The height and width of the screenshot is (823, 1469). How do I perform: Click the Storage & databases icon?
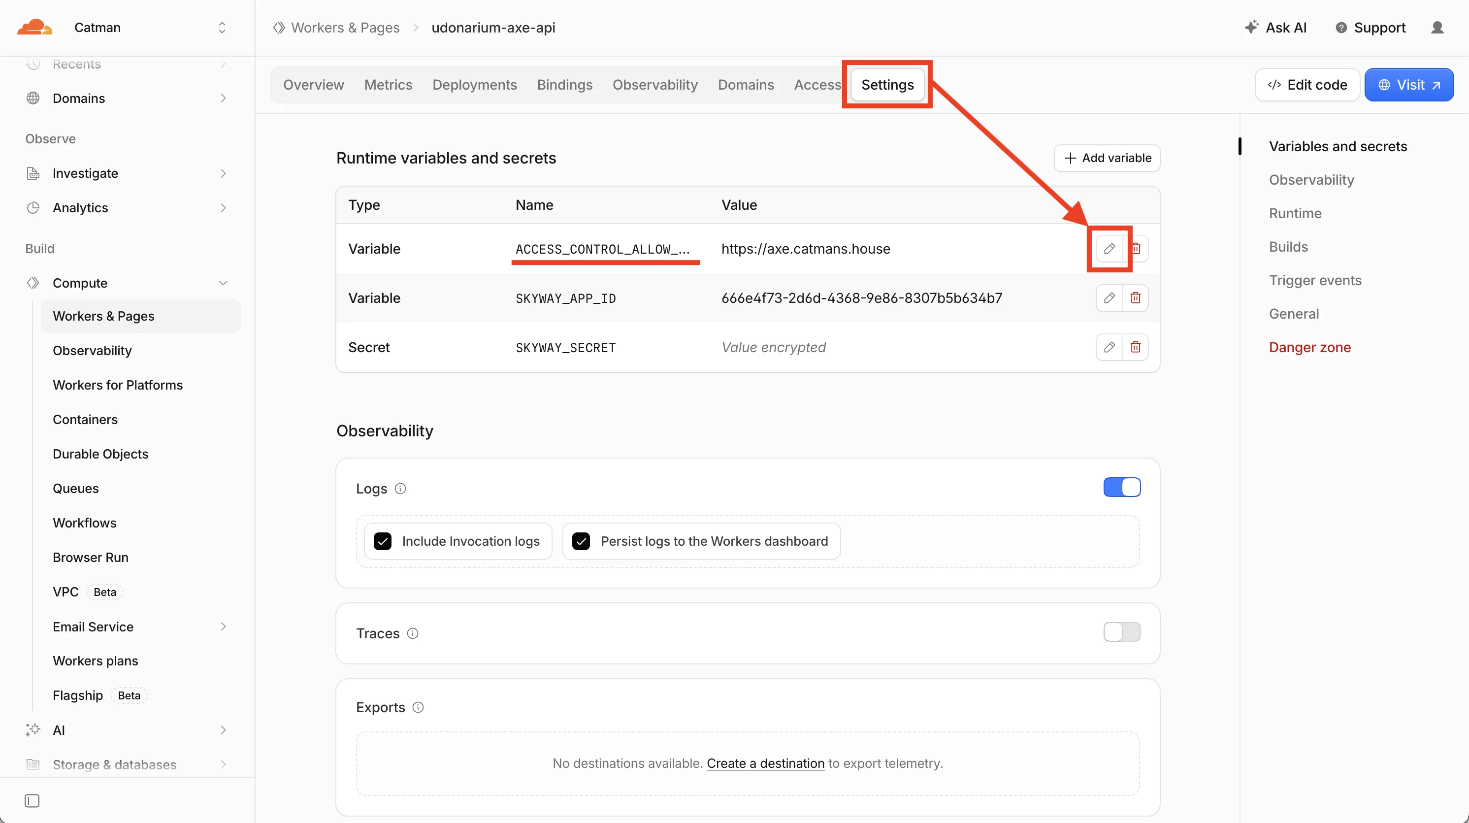(x=33, y=765)
